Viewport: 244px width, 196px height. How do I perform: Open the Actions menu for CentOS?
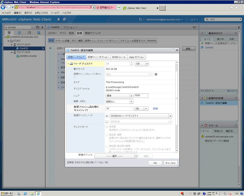click(x=70, y=27)
